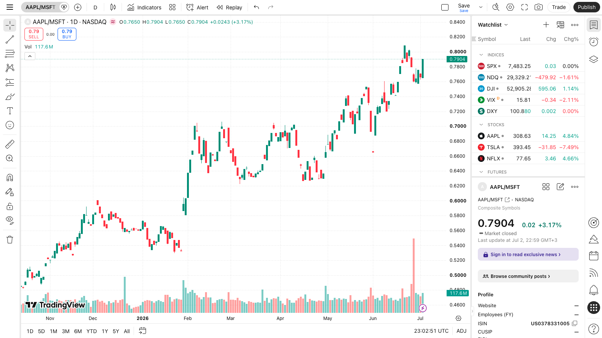Click the 0.79 SELL button

[34, 34]
